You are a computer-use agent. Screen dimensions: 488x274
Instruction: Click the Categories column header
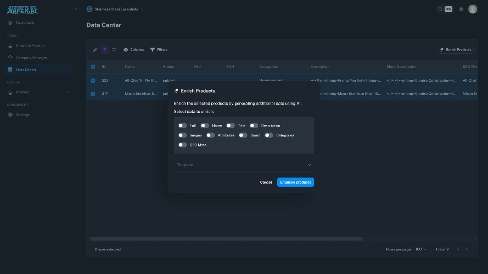[268, 67]
